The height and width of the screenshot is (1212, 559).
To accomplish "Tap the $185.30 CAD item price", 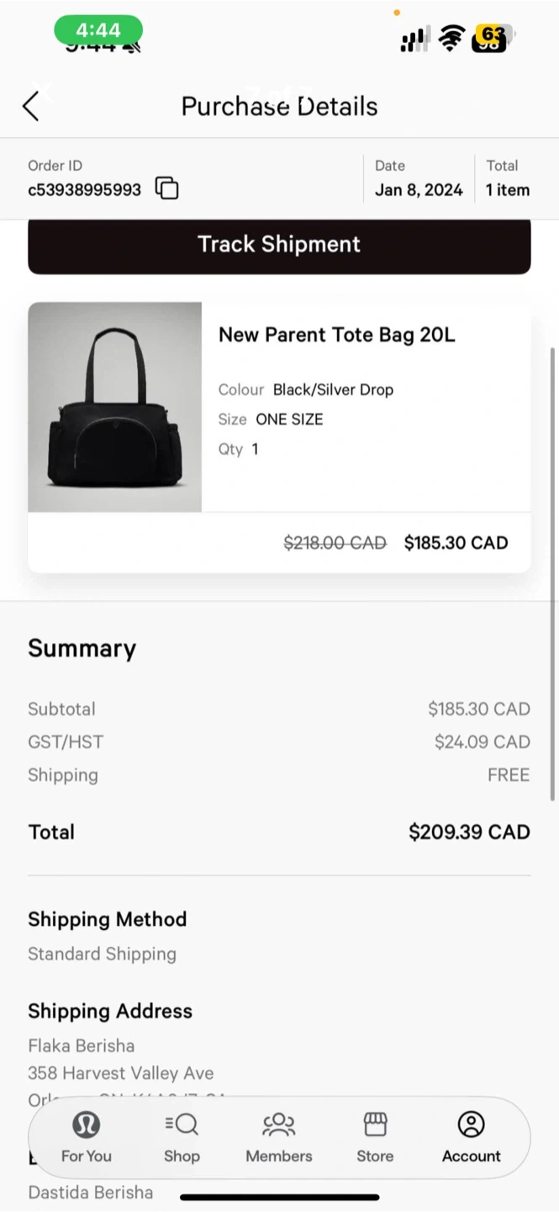I will point(456,543).
